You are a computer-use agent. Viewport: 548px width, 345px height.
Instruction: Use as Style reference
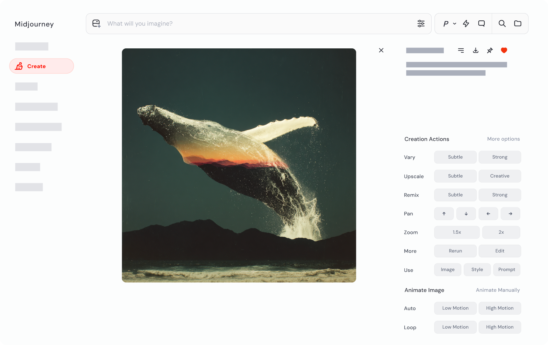477,270
